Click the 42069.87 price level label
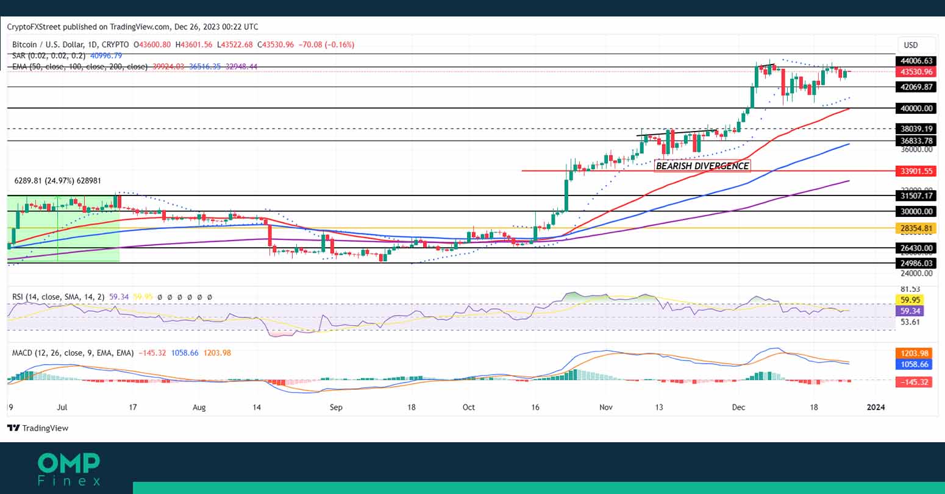The image size is (945, 494). (915, 87)
